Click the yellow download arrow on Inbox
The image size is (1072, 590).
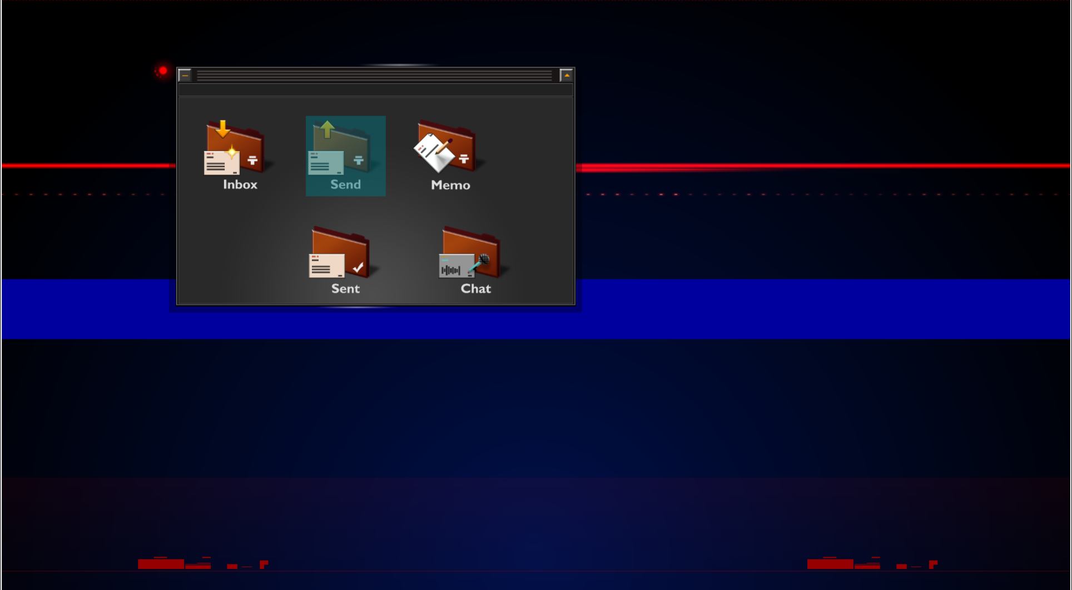[222, 129]
